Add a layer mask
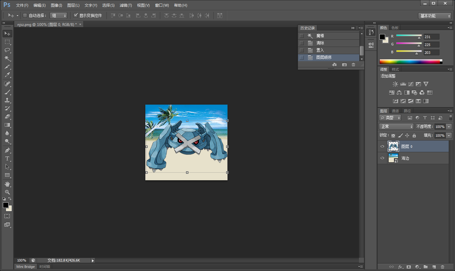 (x=409, y=267)
